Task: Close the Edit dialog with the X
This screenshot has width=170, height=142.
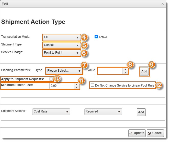Action: [162, 4]
